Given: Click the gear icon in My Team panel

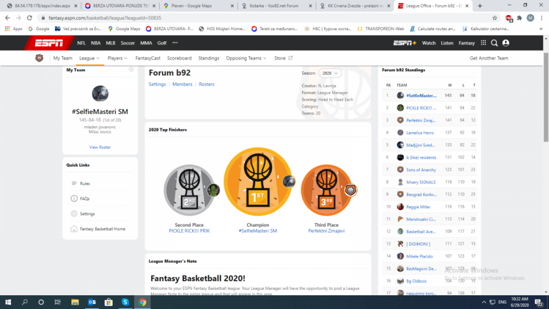Looking at the screenshot, I should pos(131,70).
